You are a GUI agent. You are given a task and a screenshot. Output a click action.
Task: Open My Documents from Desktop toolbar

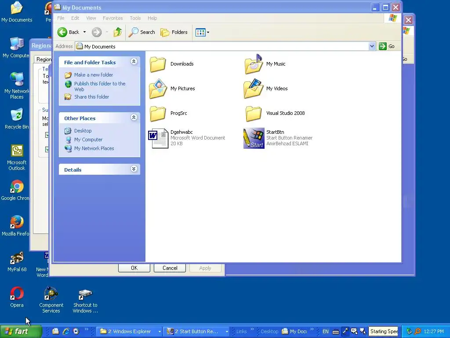pos(294,331)
